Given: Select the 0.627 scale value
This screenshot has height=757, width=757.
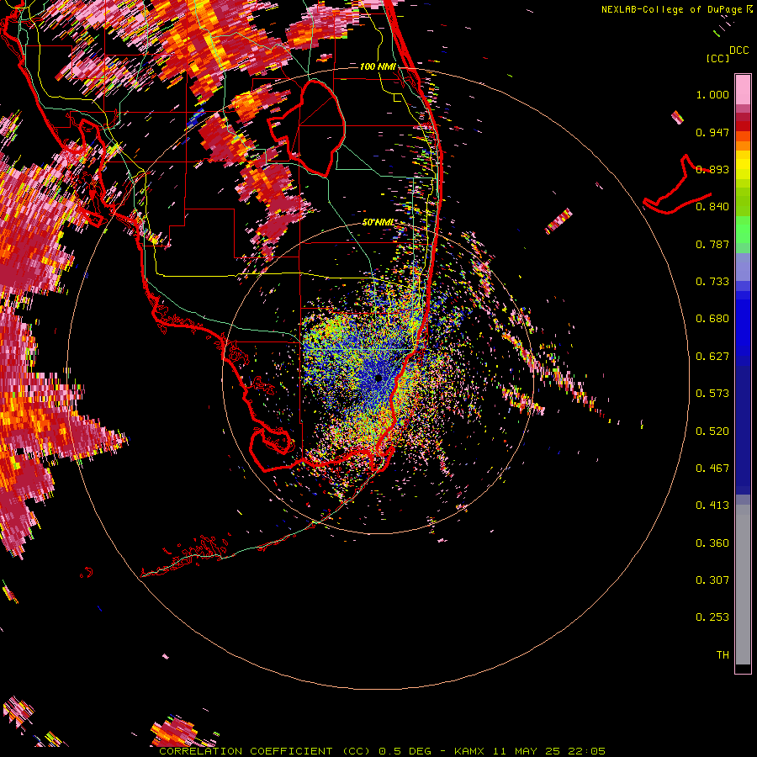Looking at the screenshot, I should tap(712, 357).
